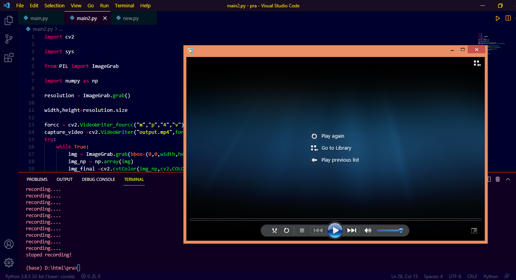Kill the terminal with the trash icon

pos(497,179)
